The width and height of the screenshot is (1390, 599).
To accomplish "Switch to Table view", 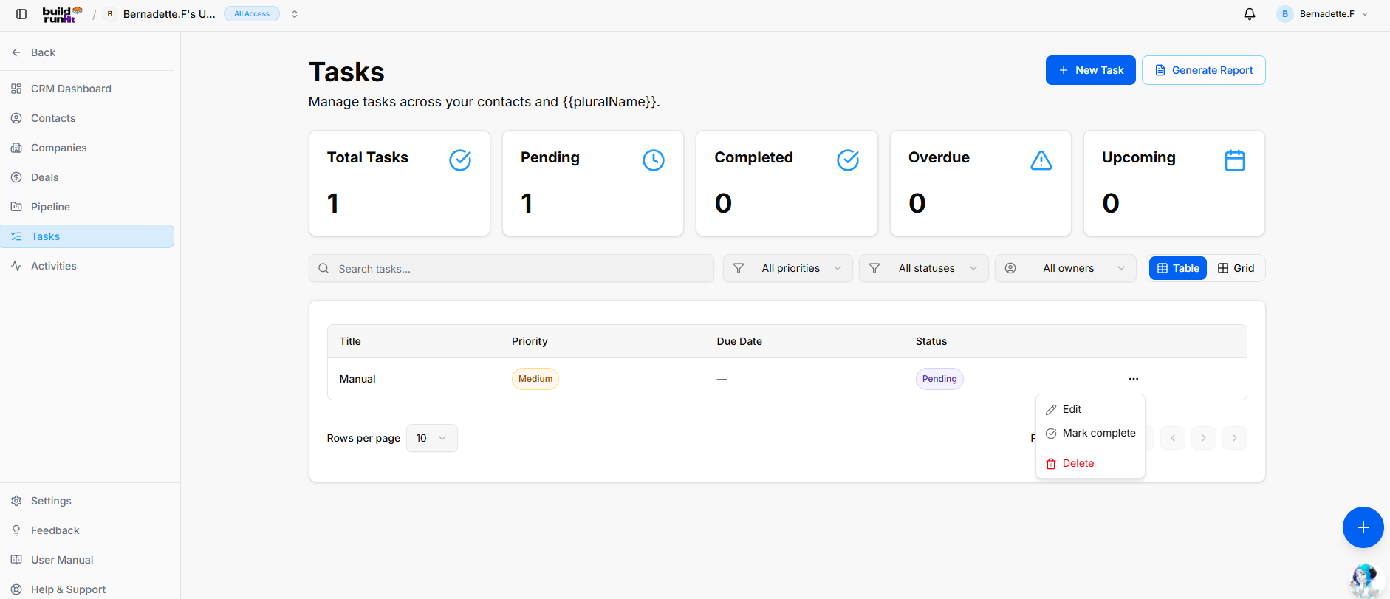I will pos(1178,268).
